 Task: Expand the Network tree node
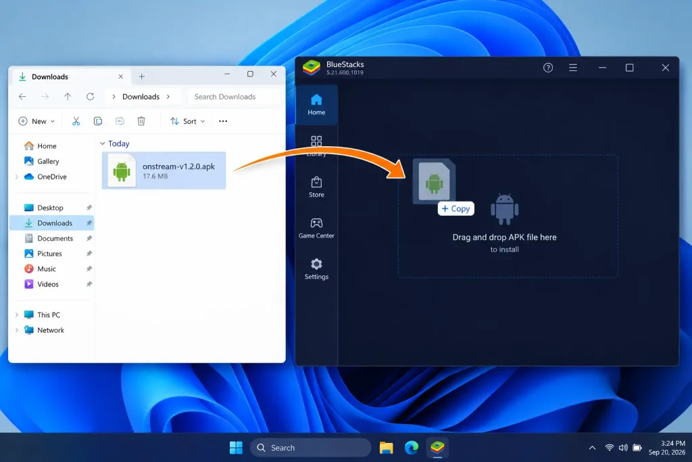click(17, 330)
